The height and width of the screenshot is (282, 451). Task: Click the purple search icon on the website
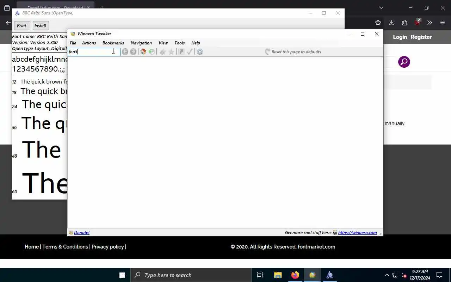pyautogui.click(x=404, y=62)
